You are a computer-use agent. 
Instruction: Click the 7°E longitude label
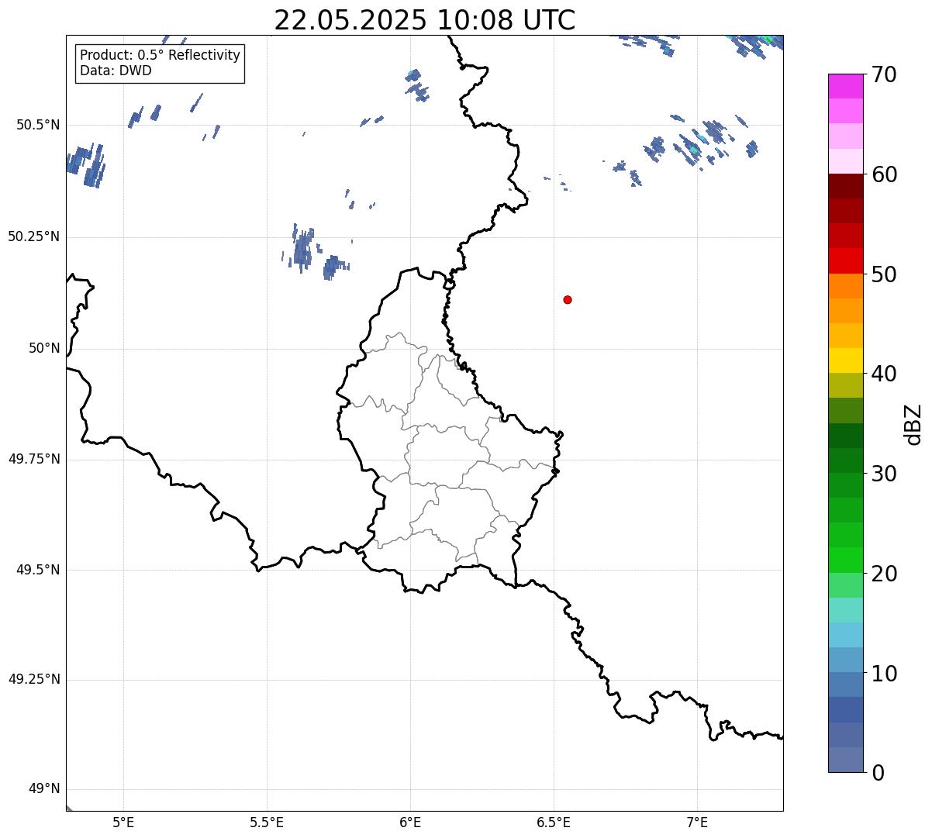[x=697, y=822]
